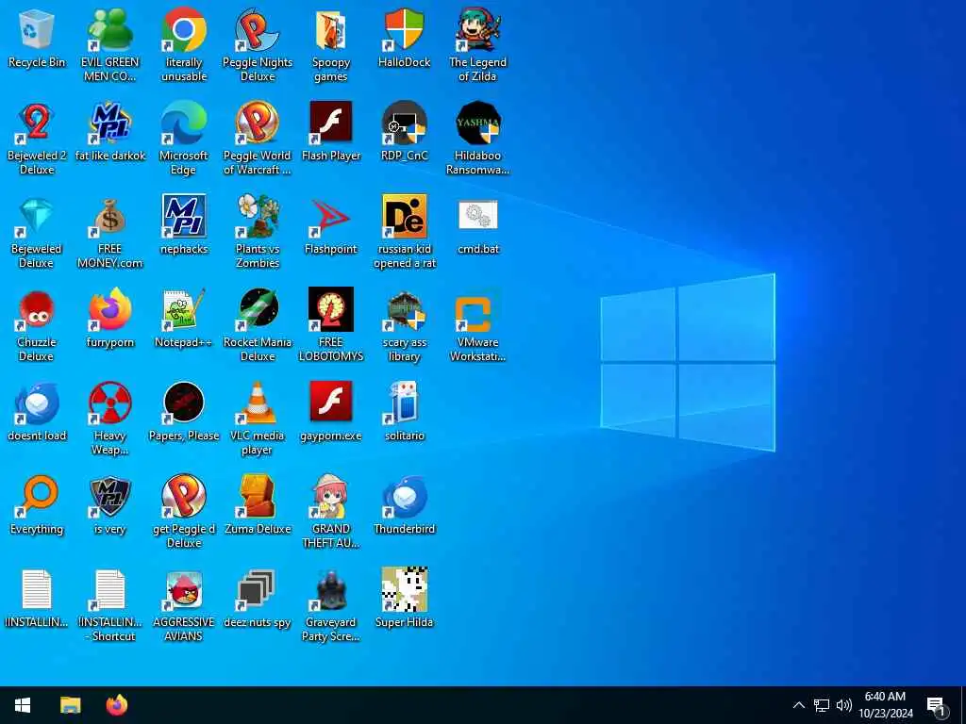Select the HalloDock shield icon
966x724 pixels.
point(404,30)
